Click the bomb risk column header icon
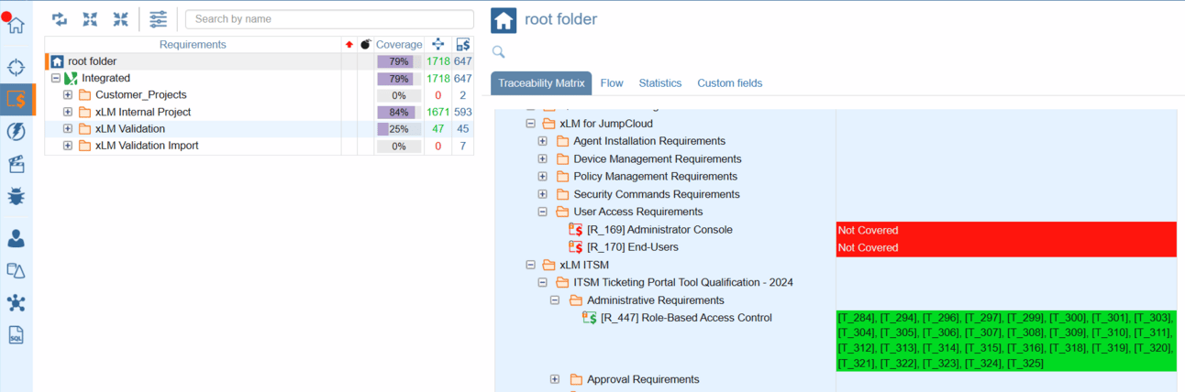Image resolution: width=1185 pixels, height=392 pixels. pos(365,44)
